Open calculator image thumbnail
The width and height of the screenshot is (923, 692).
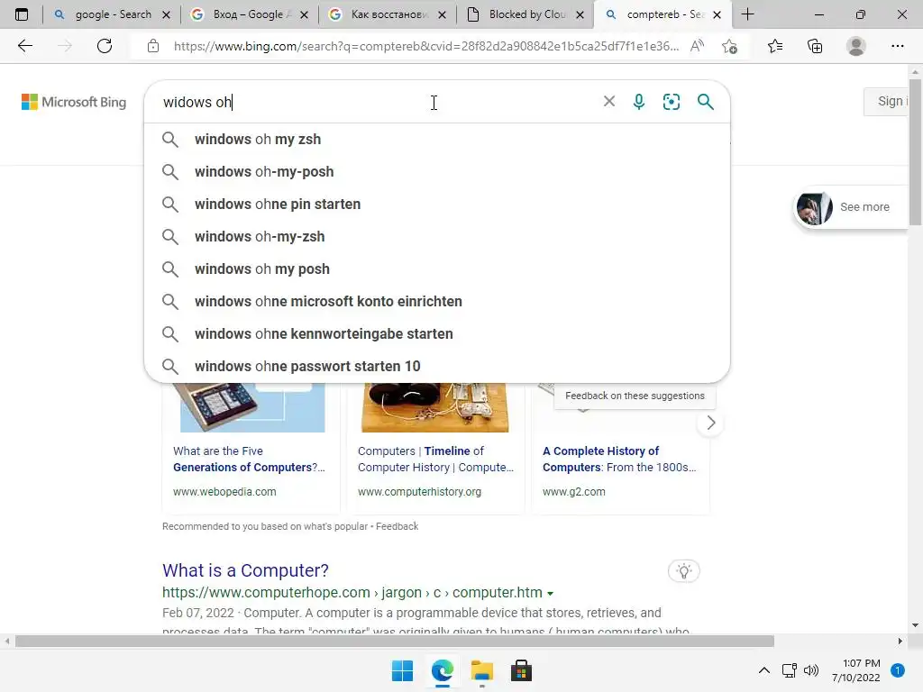[252, 407]
